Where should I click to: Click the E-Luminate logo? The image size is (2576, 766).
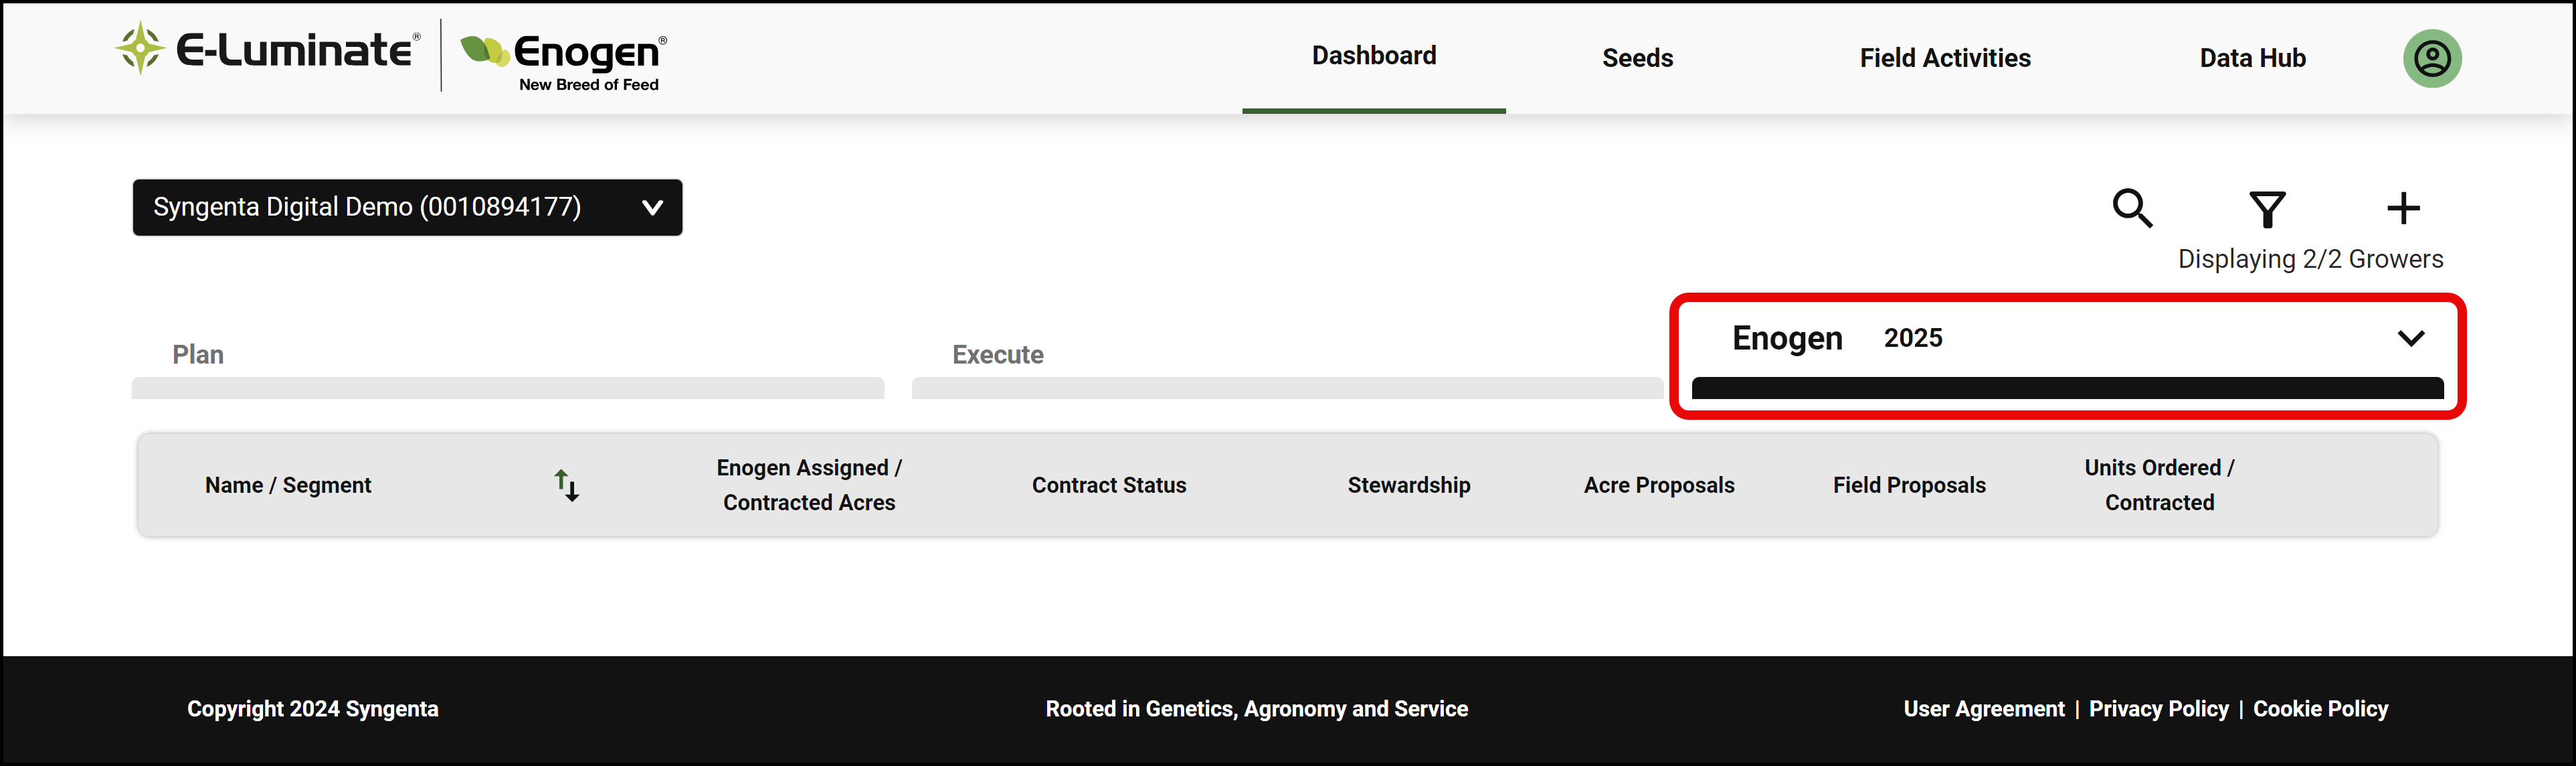click(267, 49)
